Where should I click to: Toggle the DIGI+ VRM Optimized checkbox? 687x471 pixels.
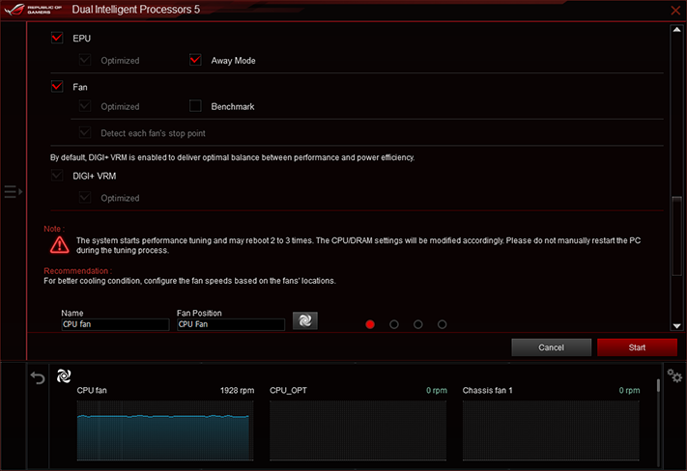click(85, 198)
